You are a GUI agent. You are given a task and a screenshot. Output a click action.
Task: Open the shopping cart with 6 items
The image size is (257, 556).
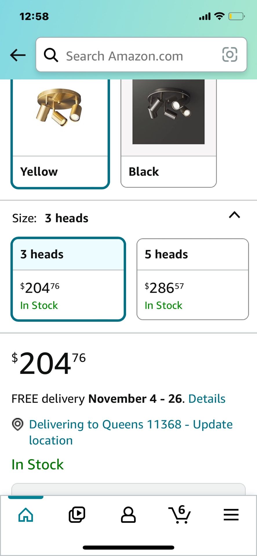[180, 514]
